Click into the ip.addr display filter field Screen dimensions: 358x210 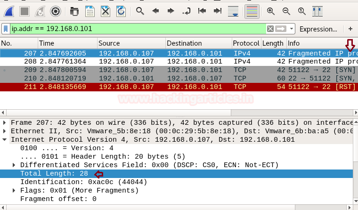tap(138, 29)
